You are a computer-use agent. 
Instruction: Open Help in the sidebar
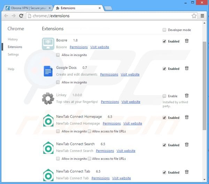pyautogui.click(x=11, y=69)
